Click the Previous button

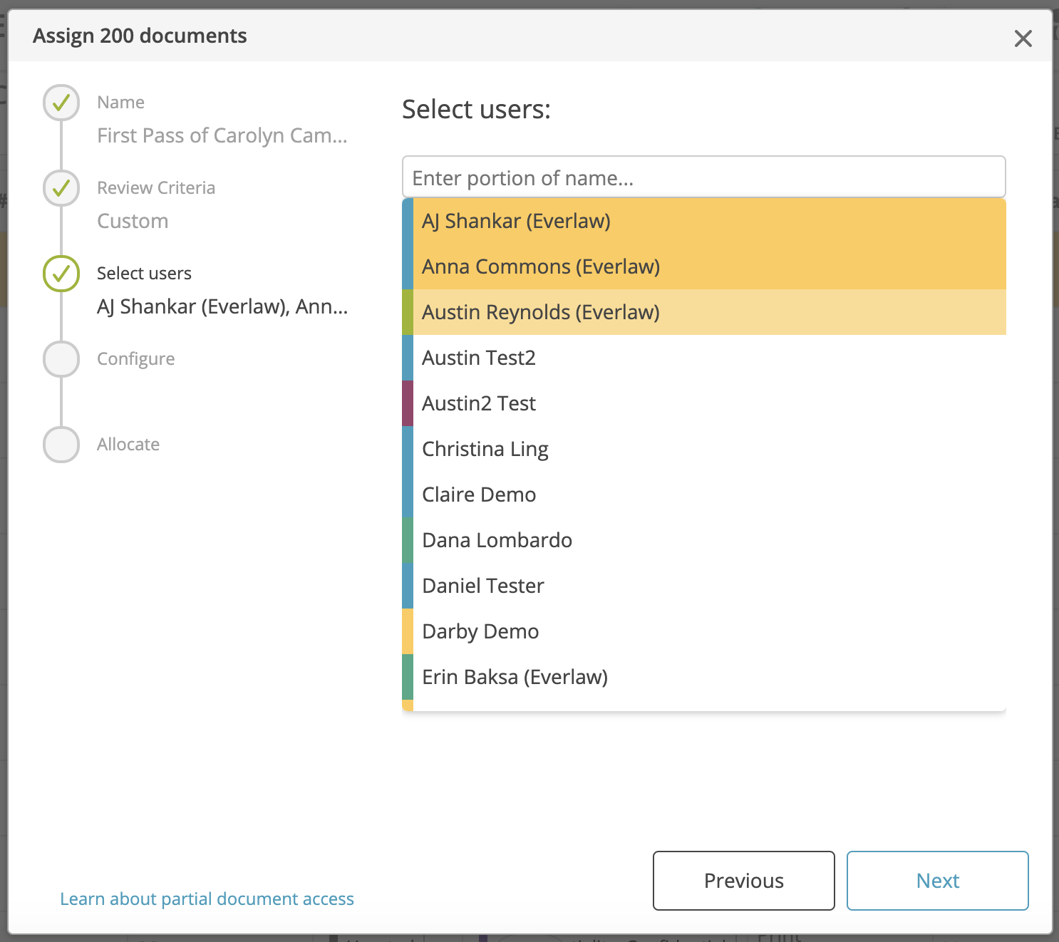[744, 881]
